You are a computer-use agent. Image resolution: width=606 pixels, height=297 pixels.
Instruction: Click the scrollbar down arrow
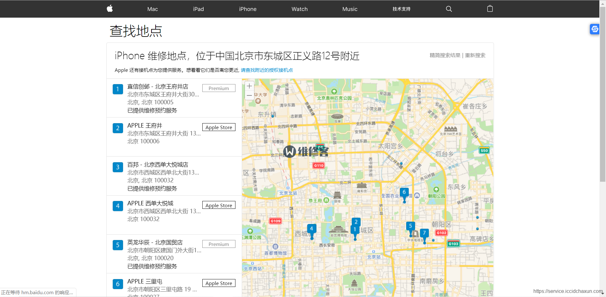[x=603, y=293]
